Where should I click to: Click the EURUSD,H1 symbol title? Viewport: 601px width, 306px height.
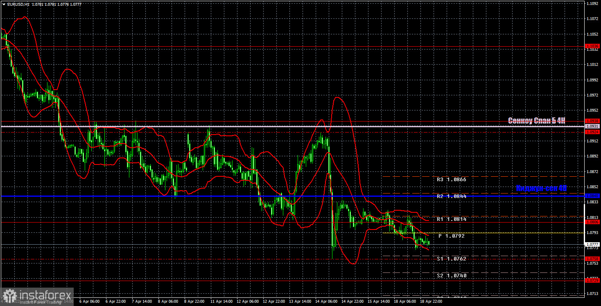[18, 4]
